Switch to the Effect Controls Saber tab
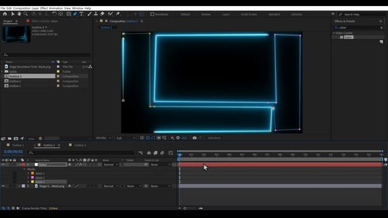 coord(44,21)
